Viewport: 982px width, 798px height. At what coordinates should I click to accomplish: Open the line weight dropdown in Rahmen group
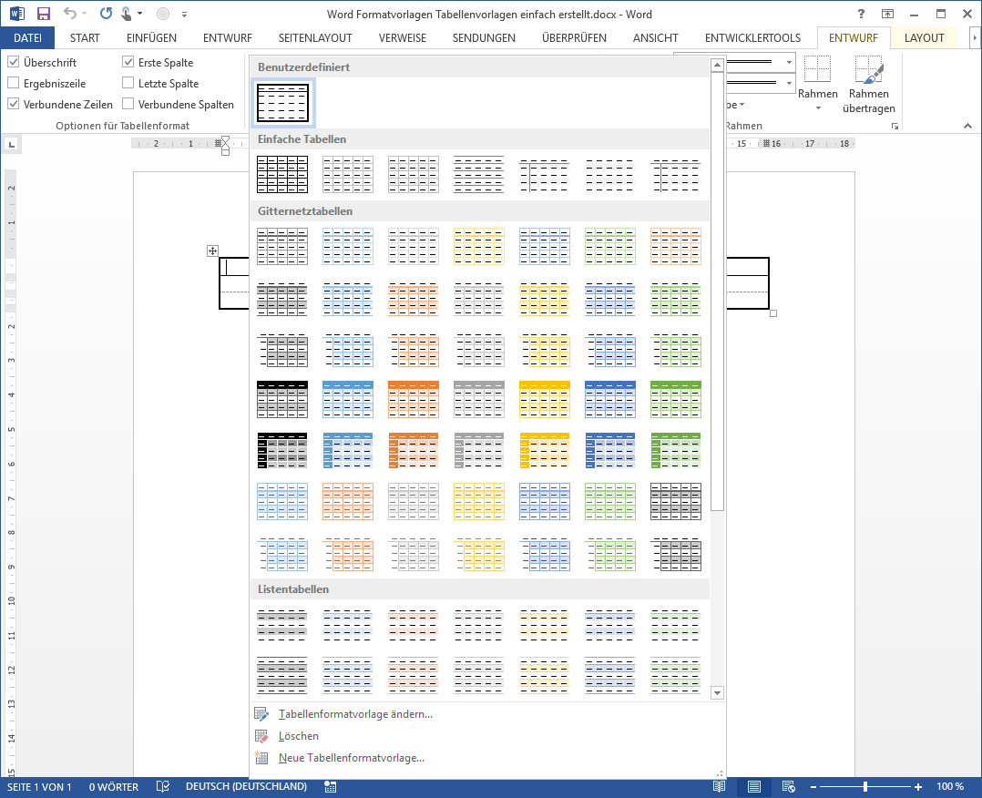click(x=789, y=83)
